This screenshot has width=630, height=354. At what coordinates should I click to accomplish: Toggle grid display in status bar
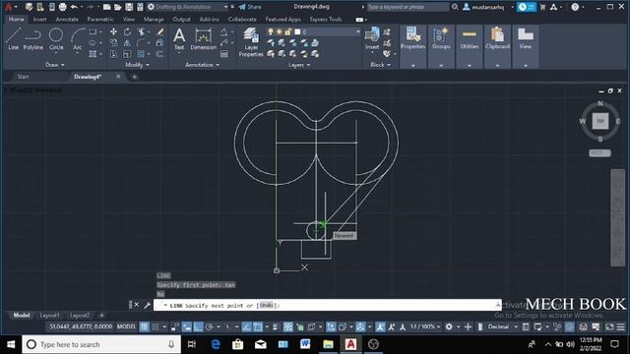(145, 326)
